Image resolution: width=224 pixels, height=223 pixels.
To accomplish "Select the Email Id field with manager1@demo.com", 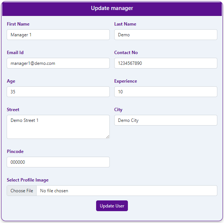I will [x=58, y=63].
